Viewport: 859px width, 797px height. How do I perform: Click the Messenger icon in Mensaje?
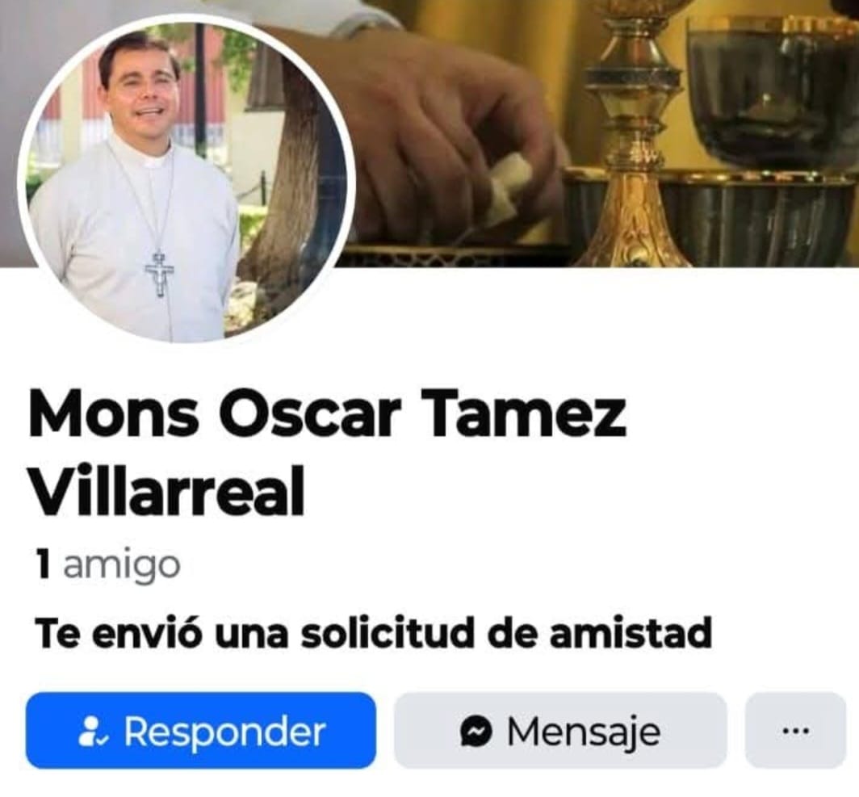tap(476, 732)
